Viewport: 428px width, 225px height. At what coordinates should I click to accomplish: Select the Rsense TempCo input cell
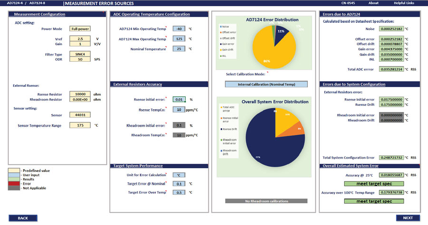point(179,110)
